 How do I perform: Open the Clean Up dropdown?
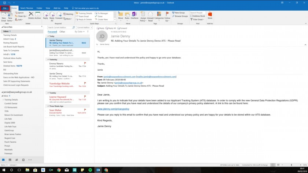coord(21,16)
